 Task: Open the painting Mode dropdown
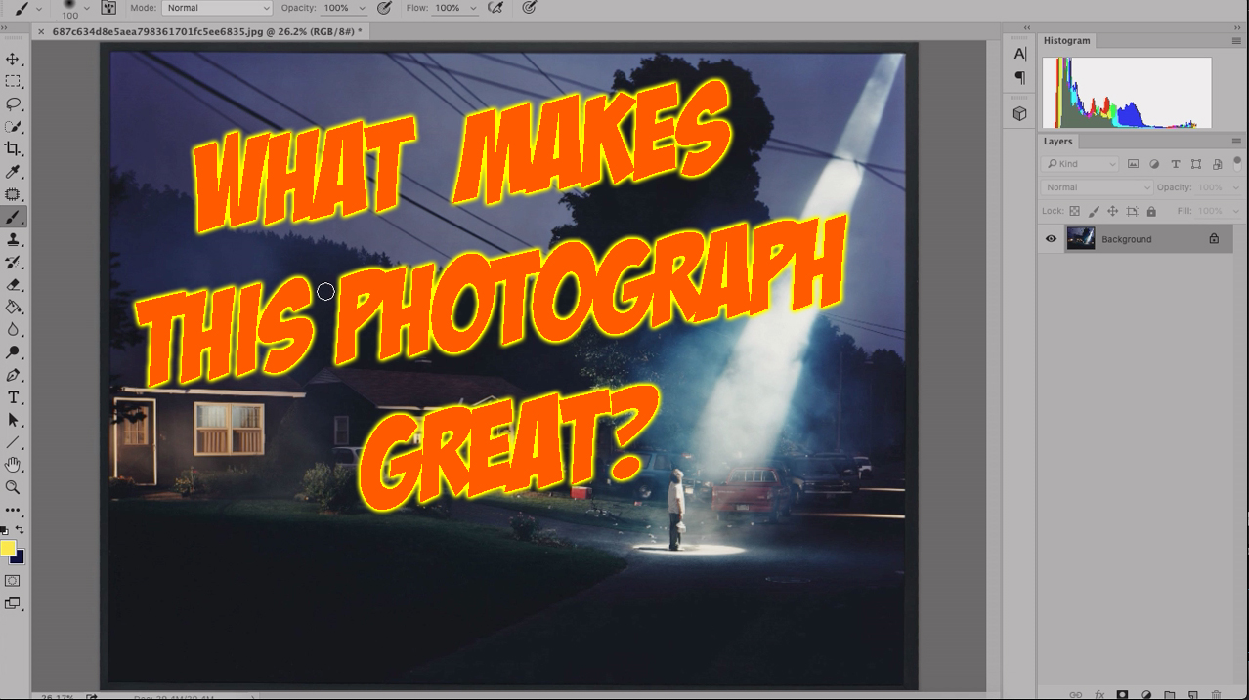pos(217,8)
